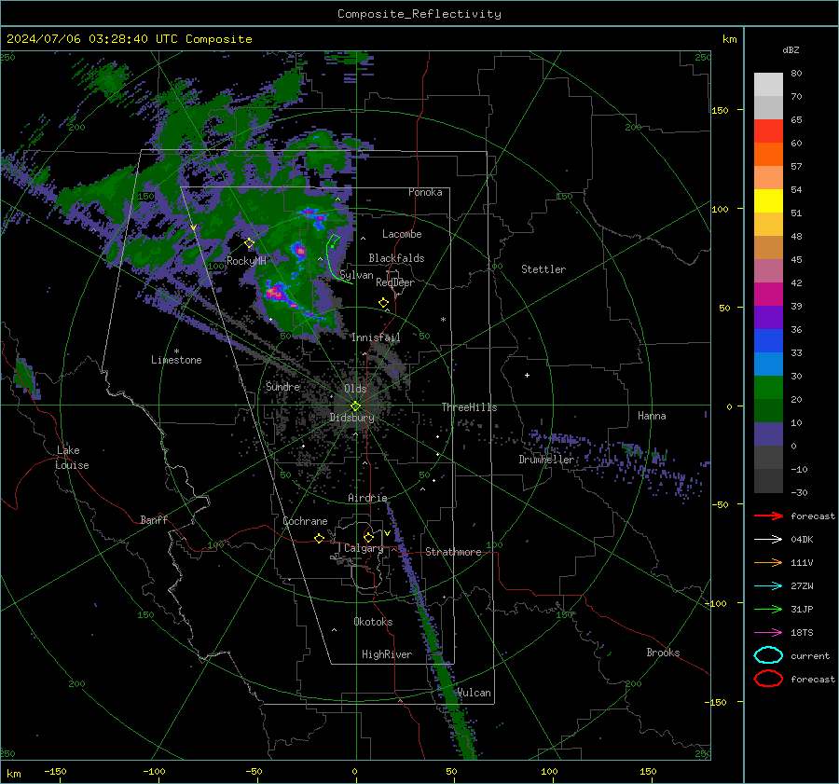Viewport: 839px width, 784px height.
Task: Click the orange 60 dBZ legend swatch
Action: coord(768,155)
